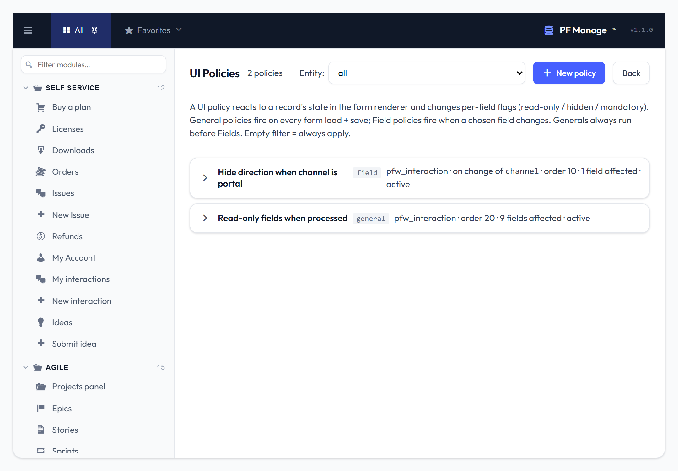Click the field type badge
This screenshot has width=678, height=471.
point(367,173)
